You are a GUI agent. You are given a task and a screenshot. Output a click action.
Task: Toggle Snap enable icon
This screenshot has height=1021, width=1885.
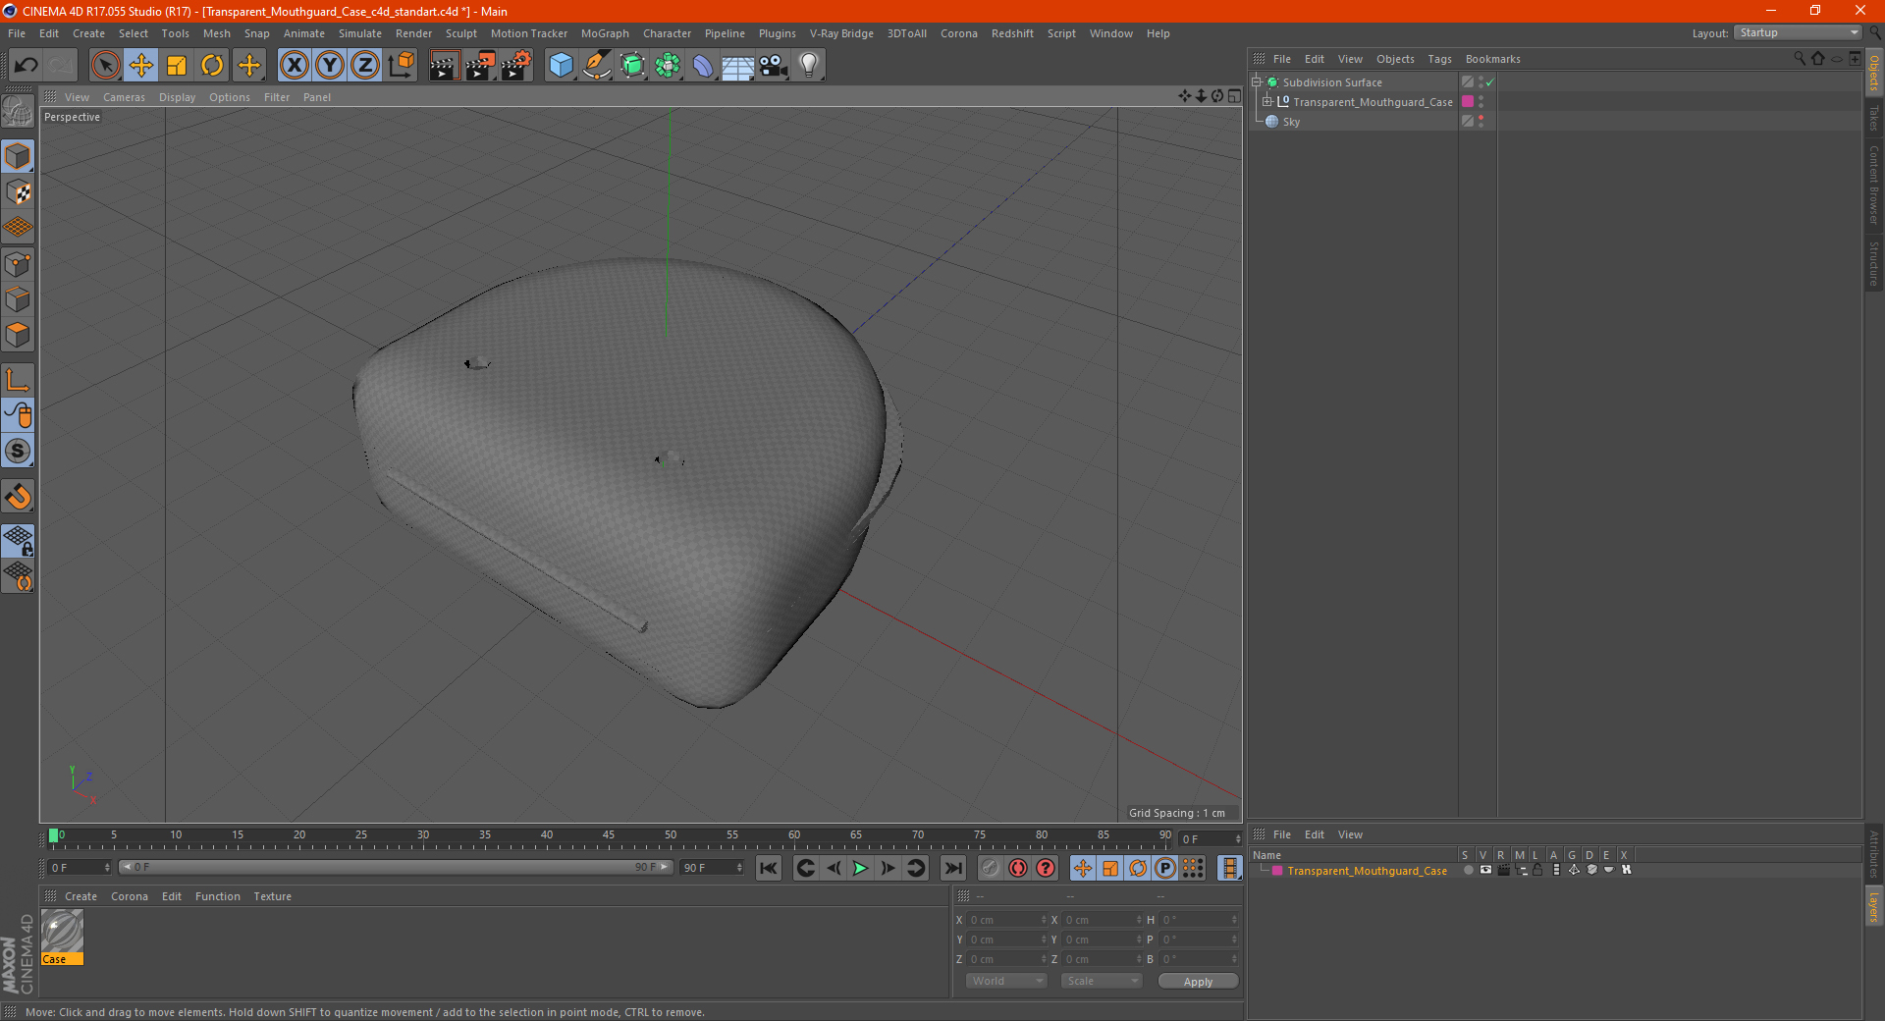coord(18,452)
